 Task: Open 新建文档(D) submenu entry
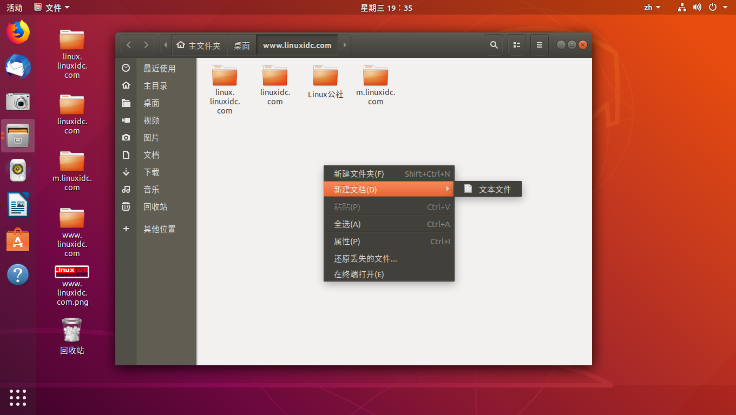point(389,189)
